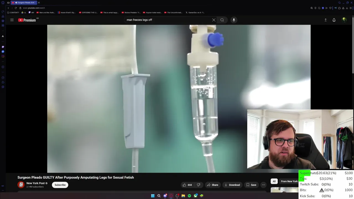The height and width of the screenshot is (199, 354).
Task: Open Spotify from the taskbar
Action: (x=189, y=196)
